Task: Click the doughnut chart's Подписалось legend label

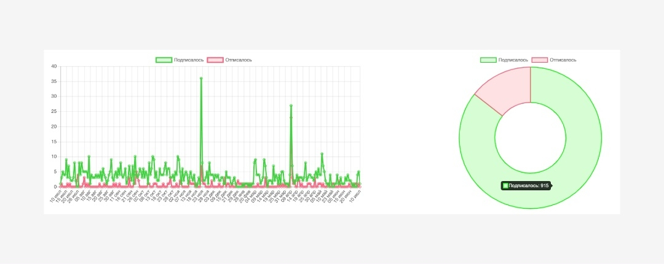Action: coord(513,60)
